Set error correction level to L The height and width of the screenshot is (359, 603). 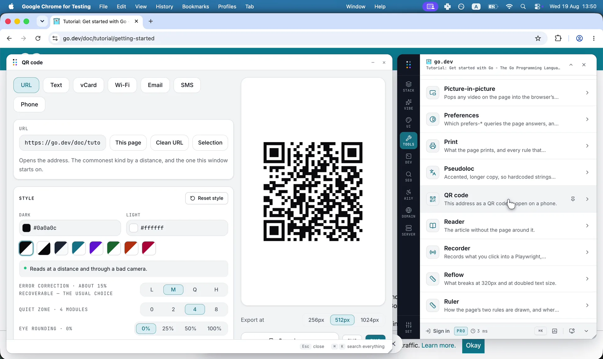click(152, 290)
